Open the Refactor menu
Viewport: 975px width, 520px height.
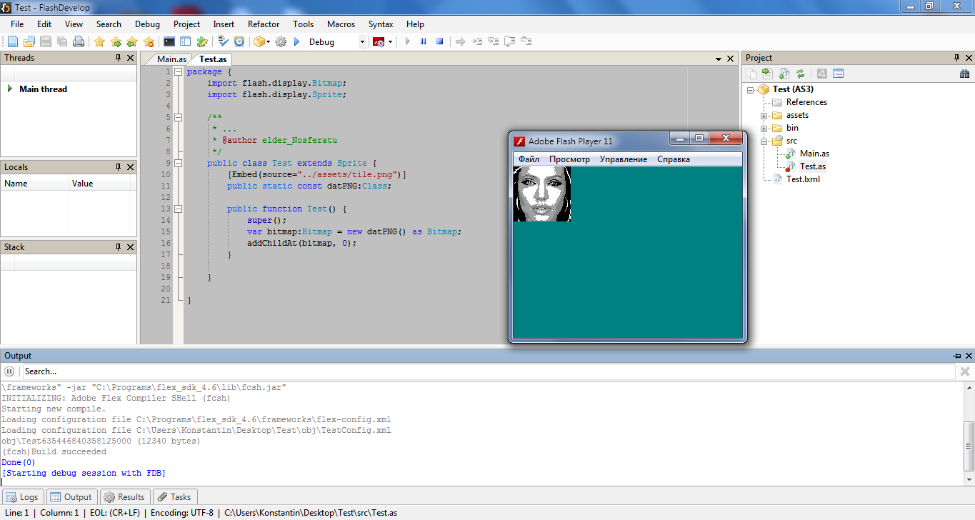pyautogui.click(x=264, y=24)
